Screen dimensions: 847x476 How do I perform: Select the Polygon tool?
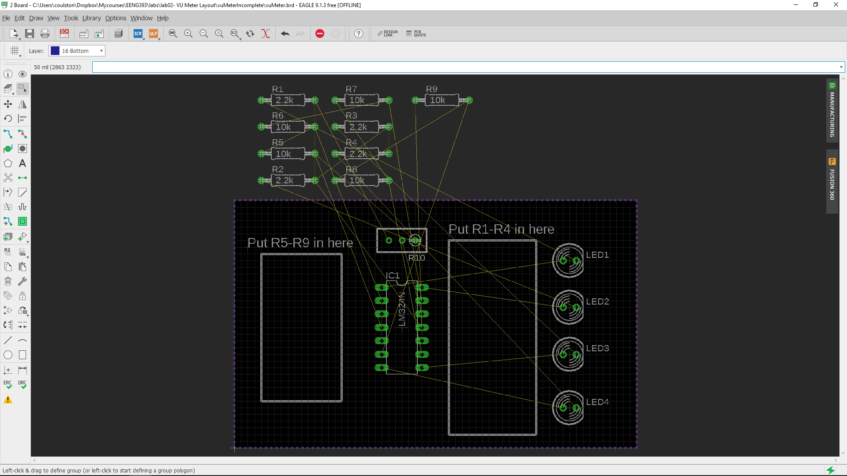pos(8,164)
